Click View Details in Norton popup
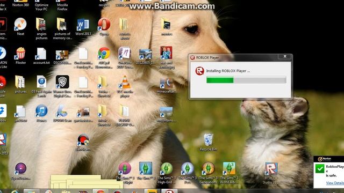The image size is (344, 193). point(335,183)
